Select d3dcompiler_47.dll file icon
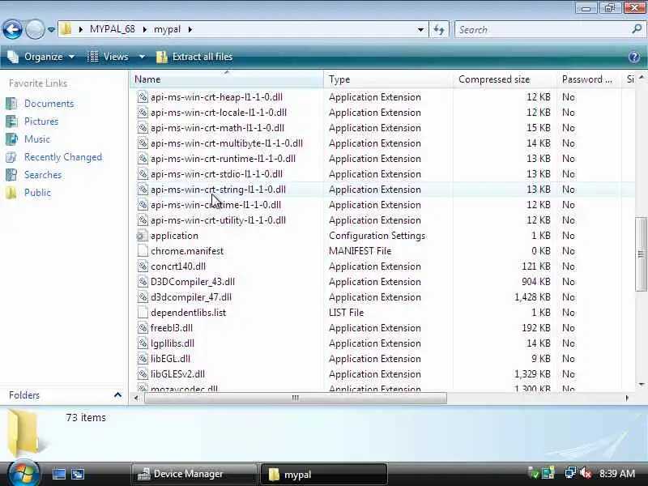This screenshot has width=648, height=486. 143,297
